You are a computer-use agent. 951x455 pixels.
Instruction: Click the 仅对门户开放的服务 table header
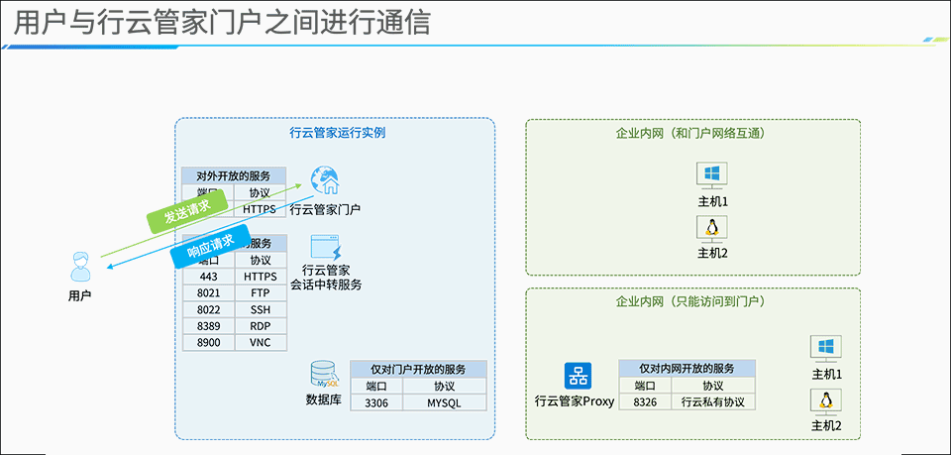418,369
